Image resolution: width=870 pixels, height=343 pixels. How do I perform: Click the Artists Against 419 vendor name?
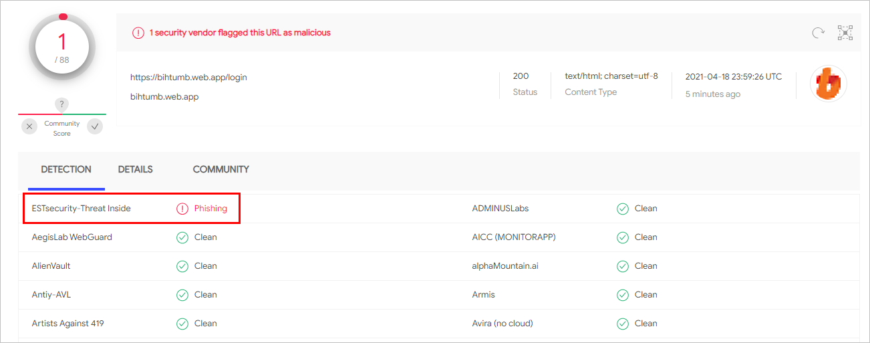click(x=68, y=324)
